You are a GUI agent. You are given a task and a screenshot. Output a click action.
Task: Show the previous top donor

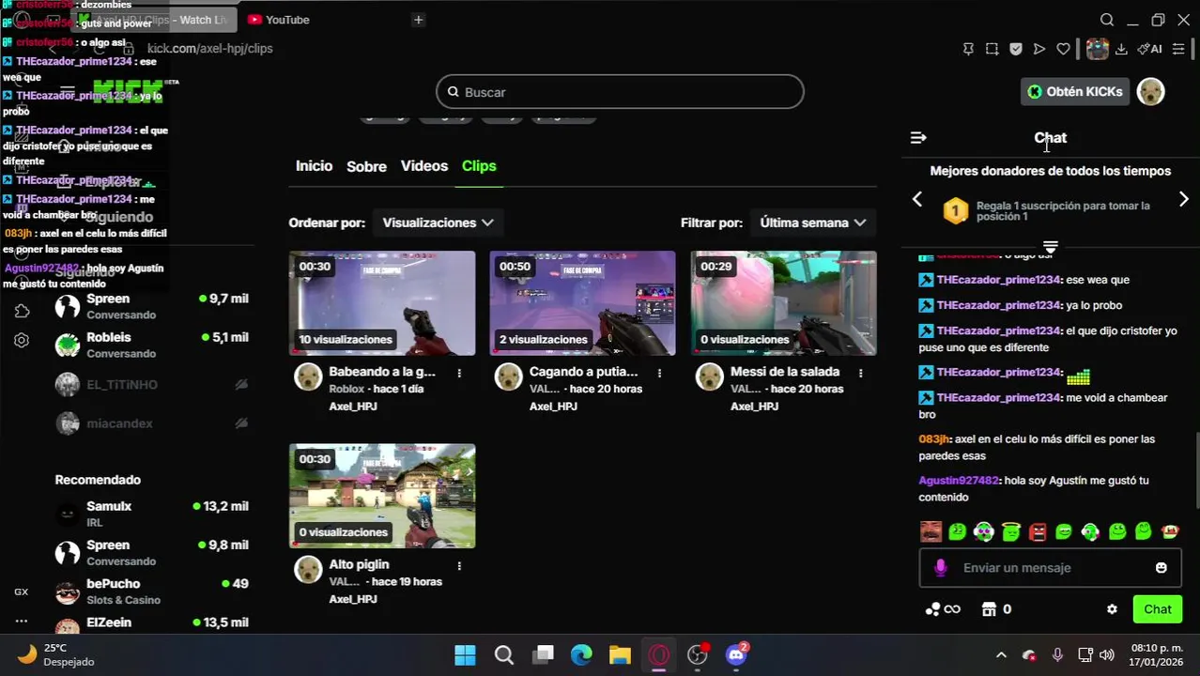click(917, 199)
